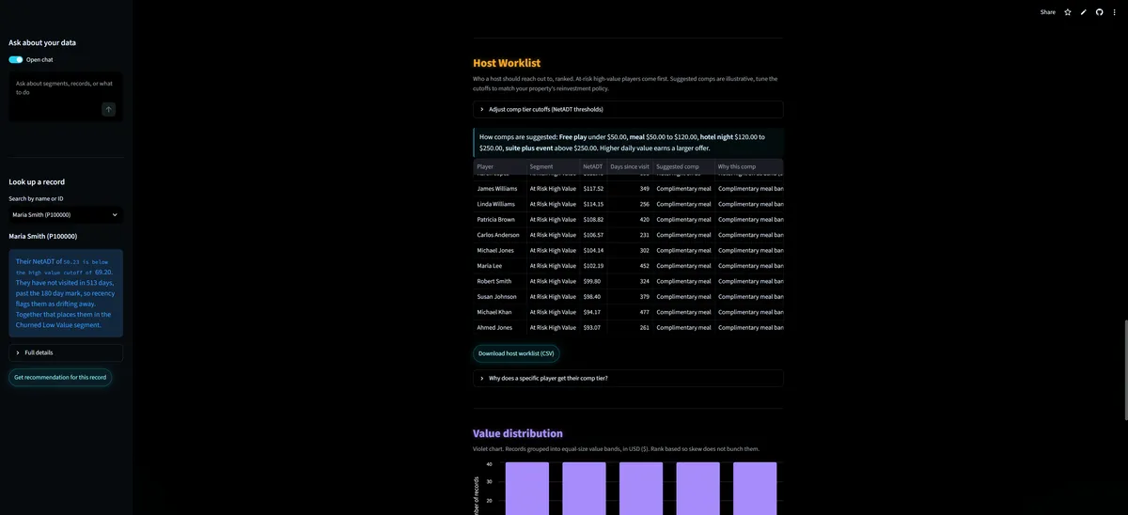This screenshot has width=1128, height=515.
Task: Toggle the Open chat switch
Action: [16, 59]
